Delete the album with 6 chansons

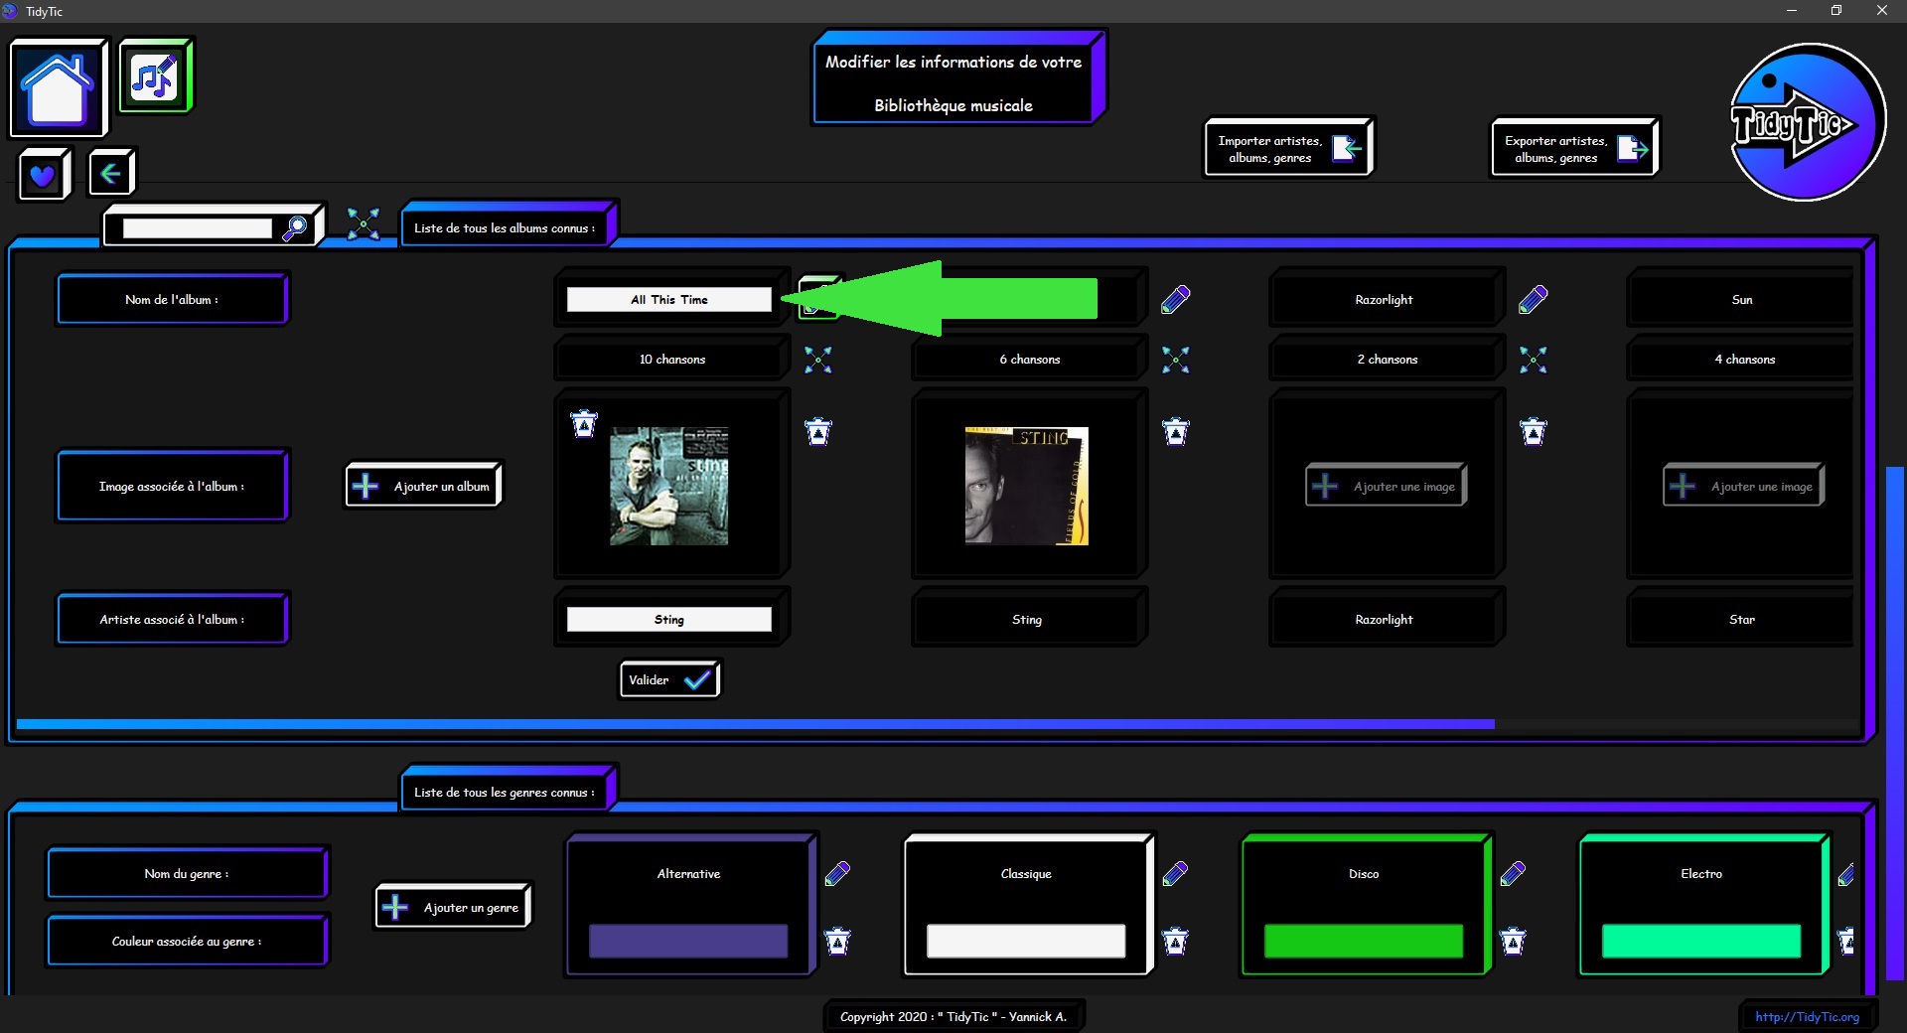pyautogui.click(x=1176, y=432)
